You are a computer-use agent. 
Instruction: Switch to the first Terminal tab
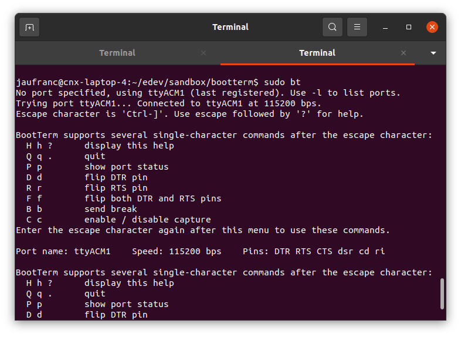point(117,53)
